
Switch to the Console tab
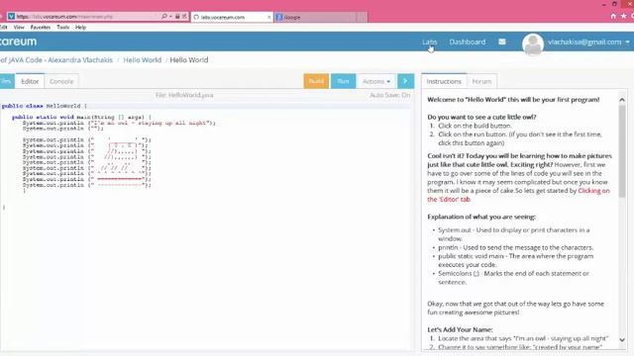[x=61, y=81]
